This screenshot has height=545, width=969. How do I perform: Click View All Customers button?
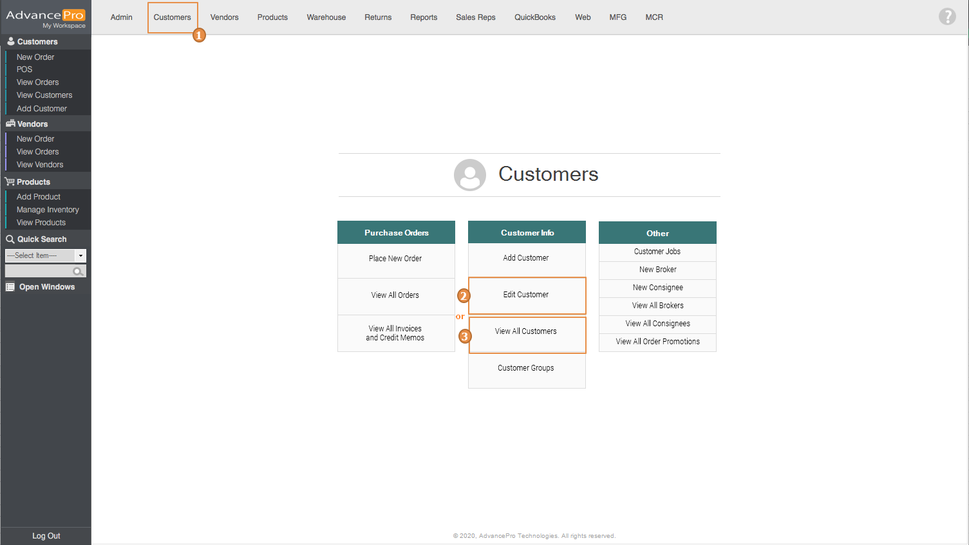(x=526, y=332)
